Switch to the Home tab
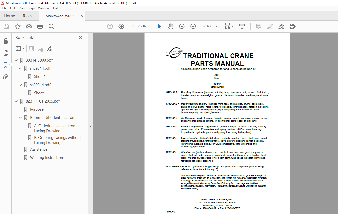338x214 pixels. [x=9, y=16]
